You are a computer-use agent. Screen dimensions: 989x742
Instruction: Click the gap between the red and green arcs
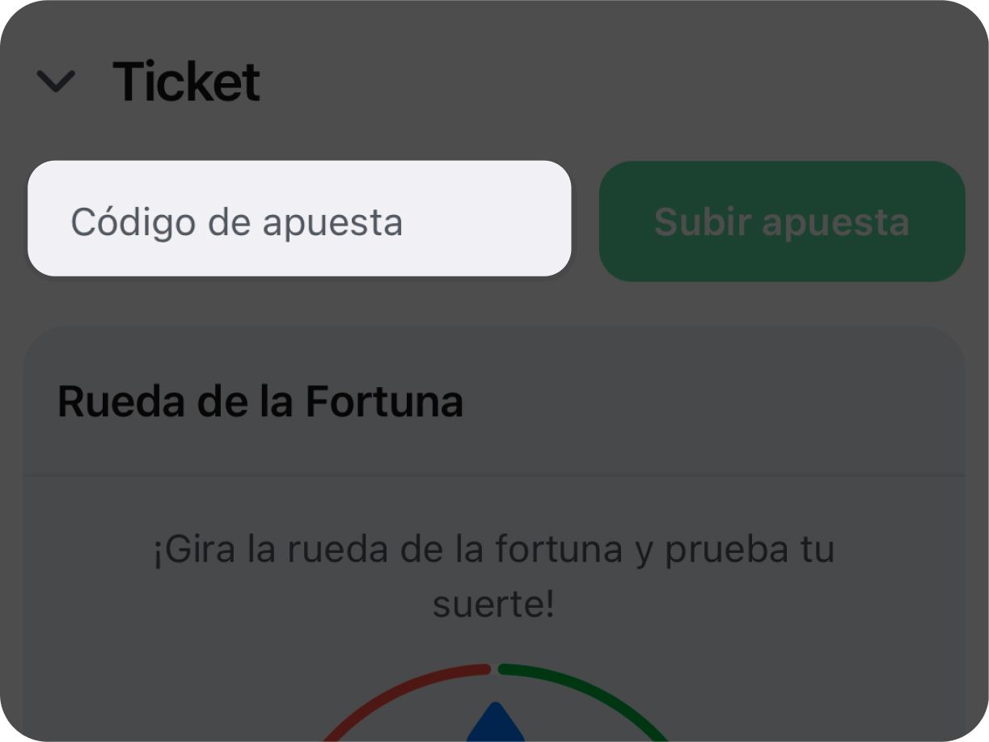495,668
